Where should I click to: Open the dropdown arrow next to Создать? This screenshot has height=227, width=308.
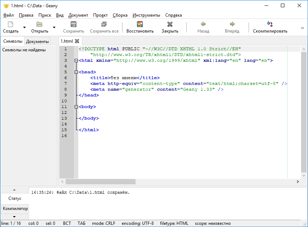pyautogui.click(x=24, y=27)
